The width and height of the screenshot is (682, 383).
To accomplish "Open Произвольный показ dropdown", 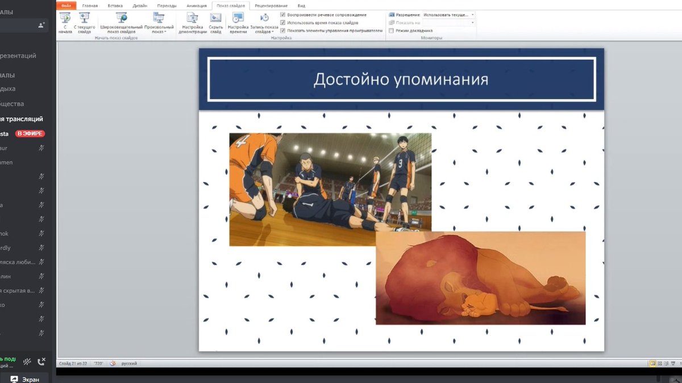I will tap(159, 23).
